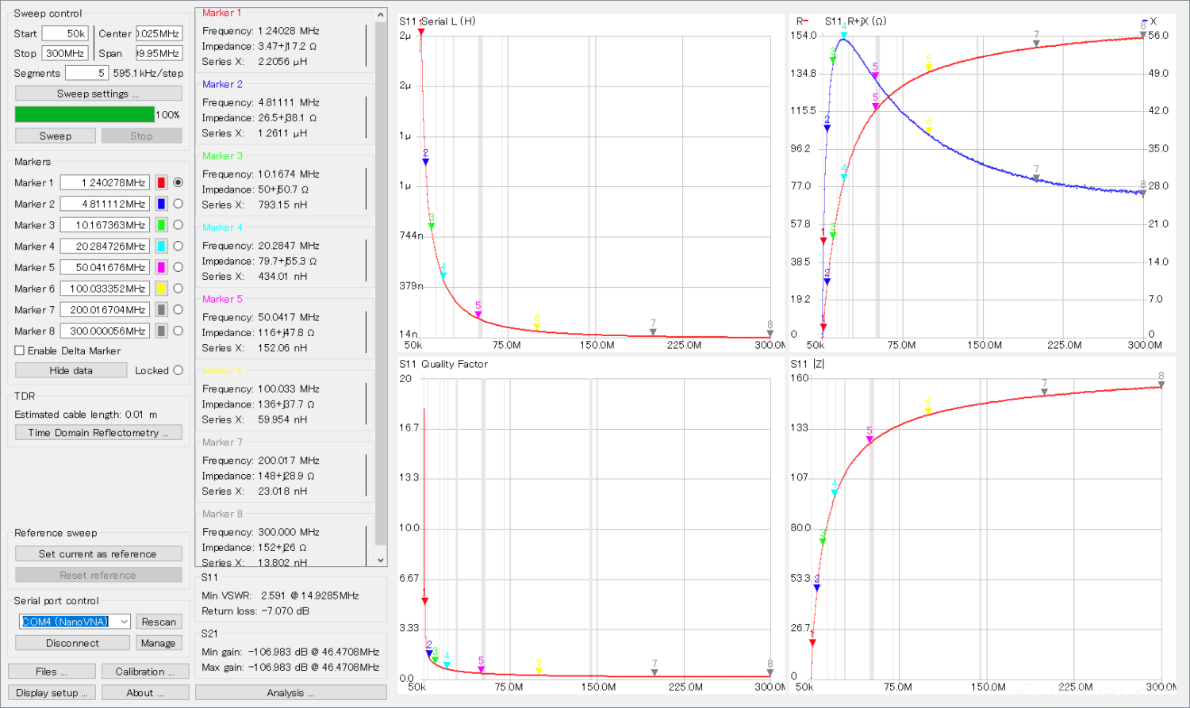Click the Segments count input field
Image resolution: width=1190 pixels, height=708 pixels.
tap(86, 73)
